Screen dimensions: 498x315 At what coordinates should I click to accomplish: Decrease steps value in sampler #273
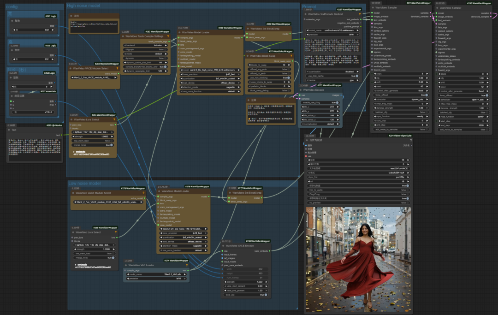374,73
